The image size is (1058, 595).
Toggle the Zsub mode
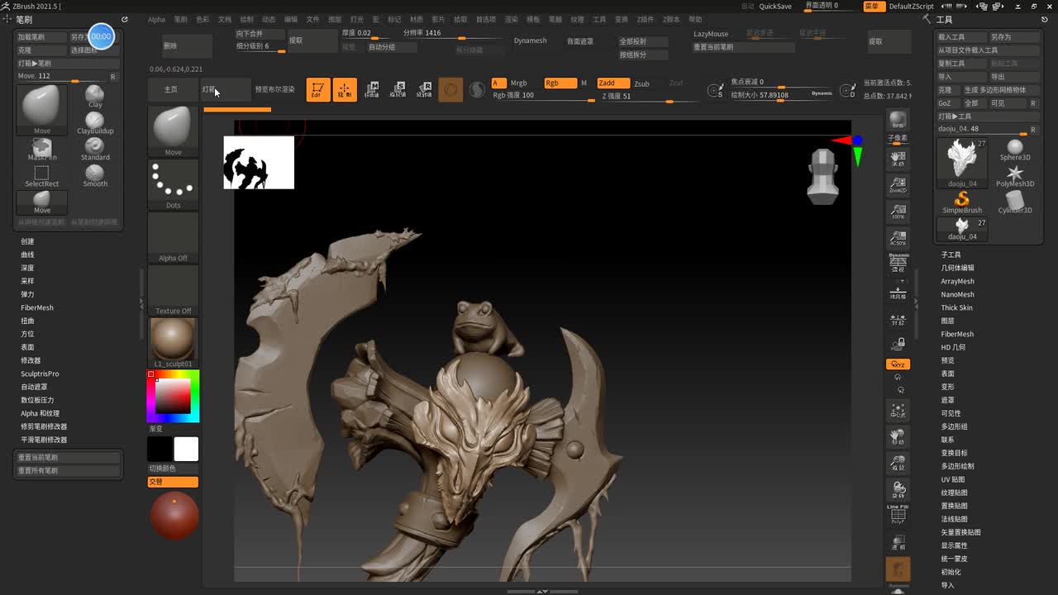[x=641, y=83]
